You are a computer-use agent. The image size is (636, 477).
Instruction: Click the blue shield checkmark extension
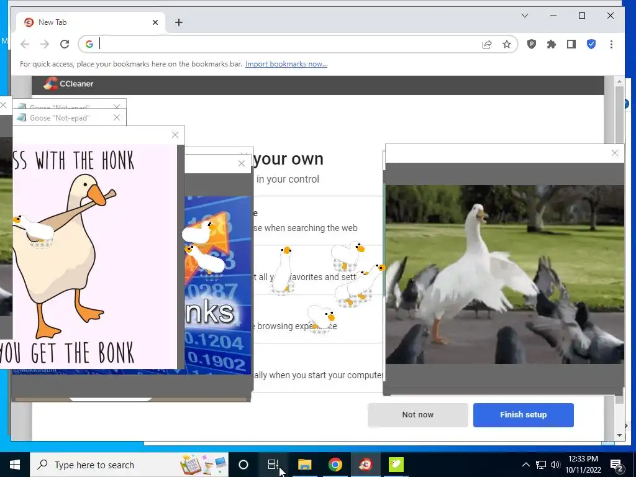(591, 44)
